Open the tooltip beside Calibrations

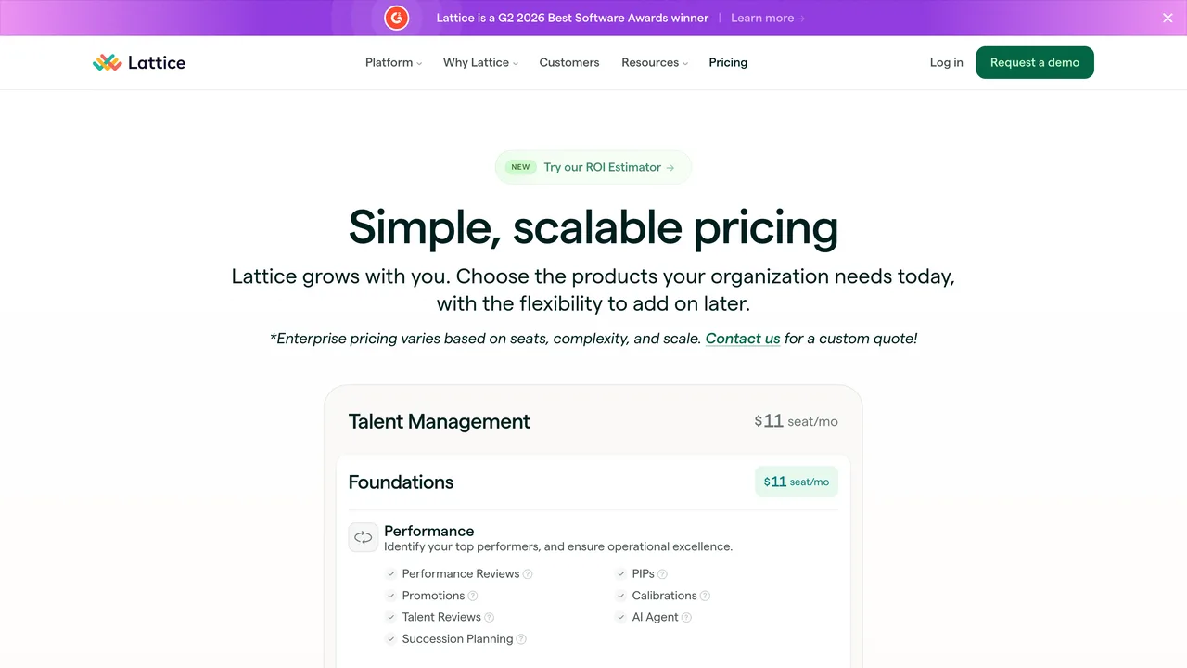tap(706, 595)
